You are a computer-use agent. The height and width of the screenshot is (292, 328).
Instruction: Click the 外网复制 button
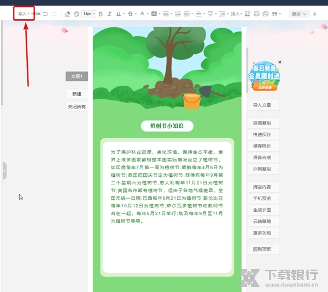coord(263,169)
